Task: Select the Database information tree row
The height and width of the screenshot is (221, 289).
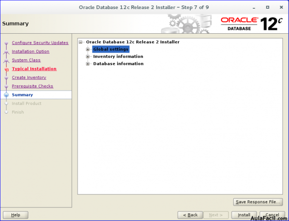Action: [118, 64]
